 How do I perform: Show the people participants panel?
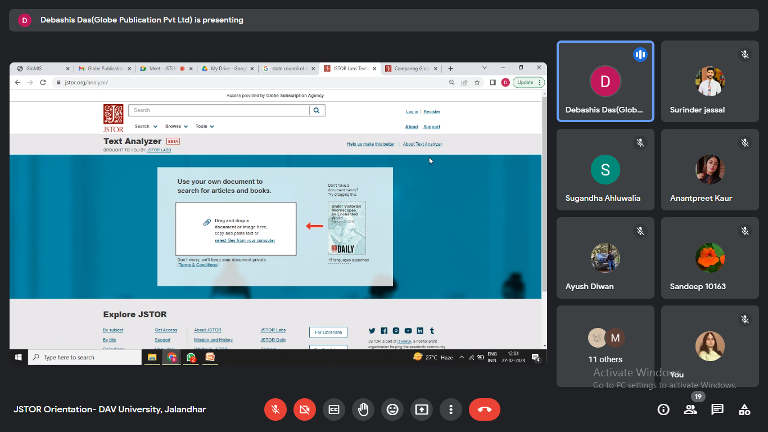[690, 410]
